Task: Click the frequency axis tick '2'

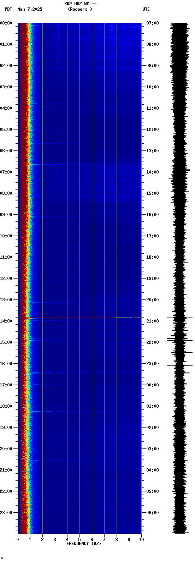Action: (x=42, y=540)
